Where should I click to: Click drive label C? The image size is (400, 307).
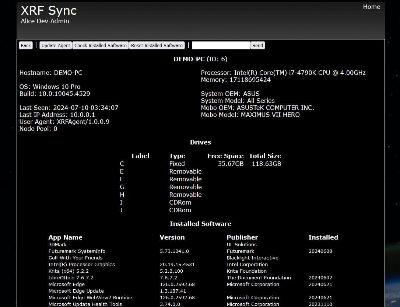click(122, 164)
